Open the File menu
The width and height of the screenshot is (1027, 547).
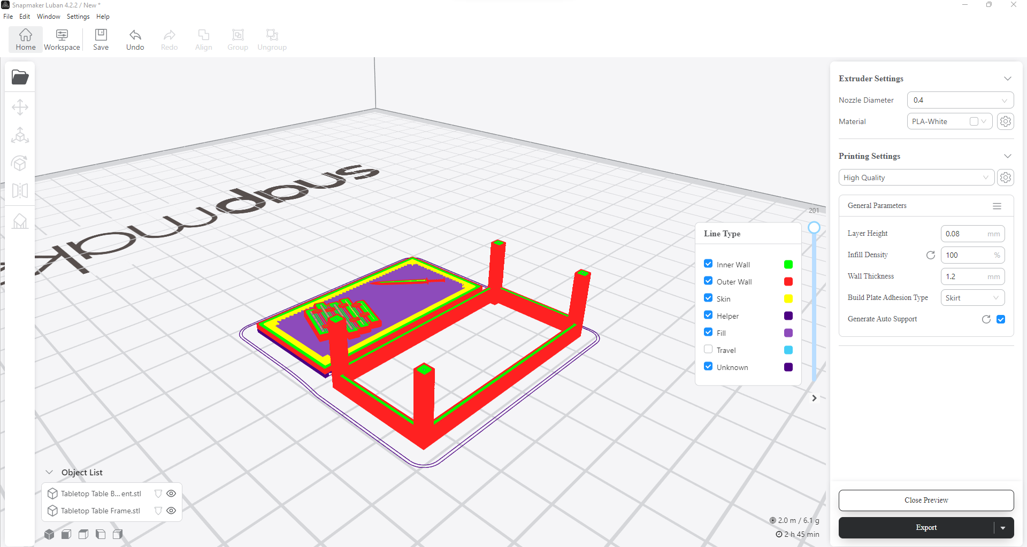click(8, 17)
